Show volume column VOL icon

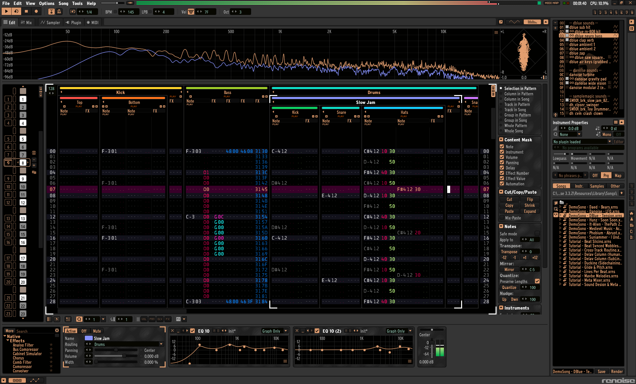tap(144, 319)
